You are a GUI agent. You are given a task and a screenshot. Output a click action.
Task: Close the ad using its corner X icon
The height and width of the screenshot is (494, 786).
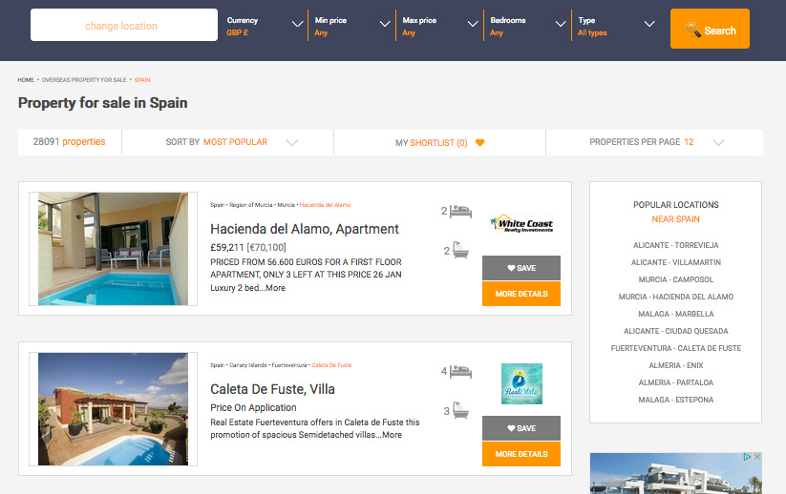coord(756,458)
